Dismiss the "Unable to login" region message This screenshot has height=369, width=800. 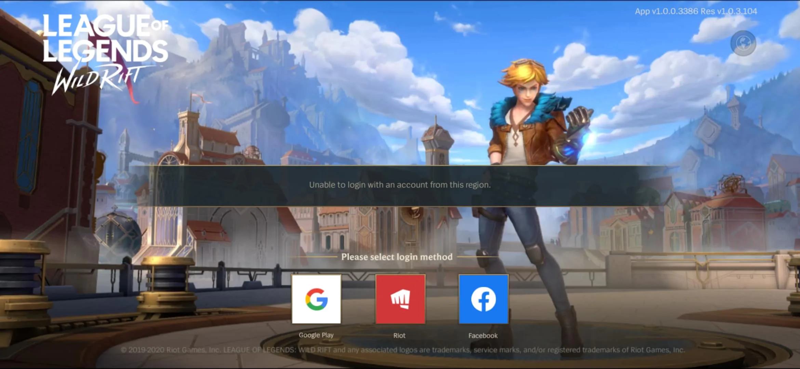(400, 186)
